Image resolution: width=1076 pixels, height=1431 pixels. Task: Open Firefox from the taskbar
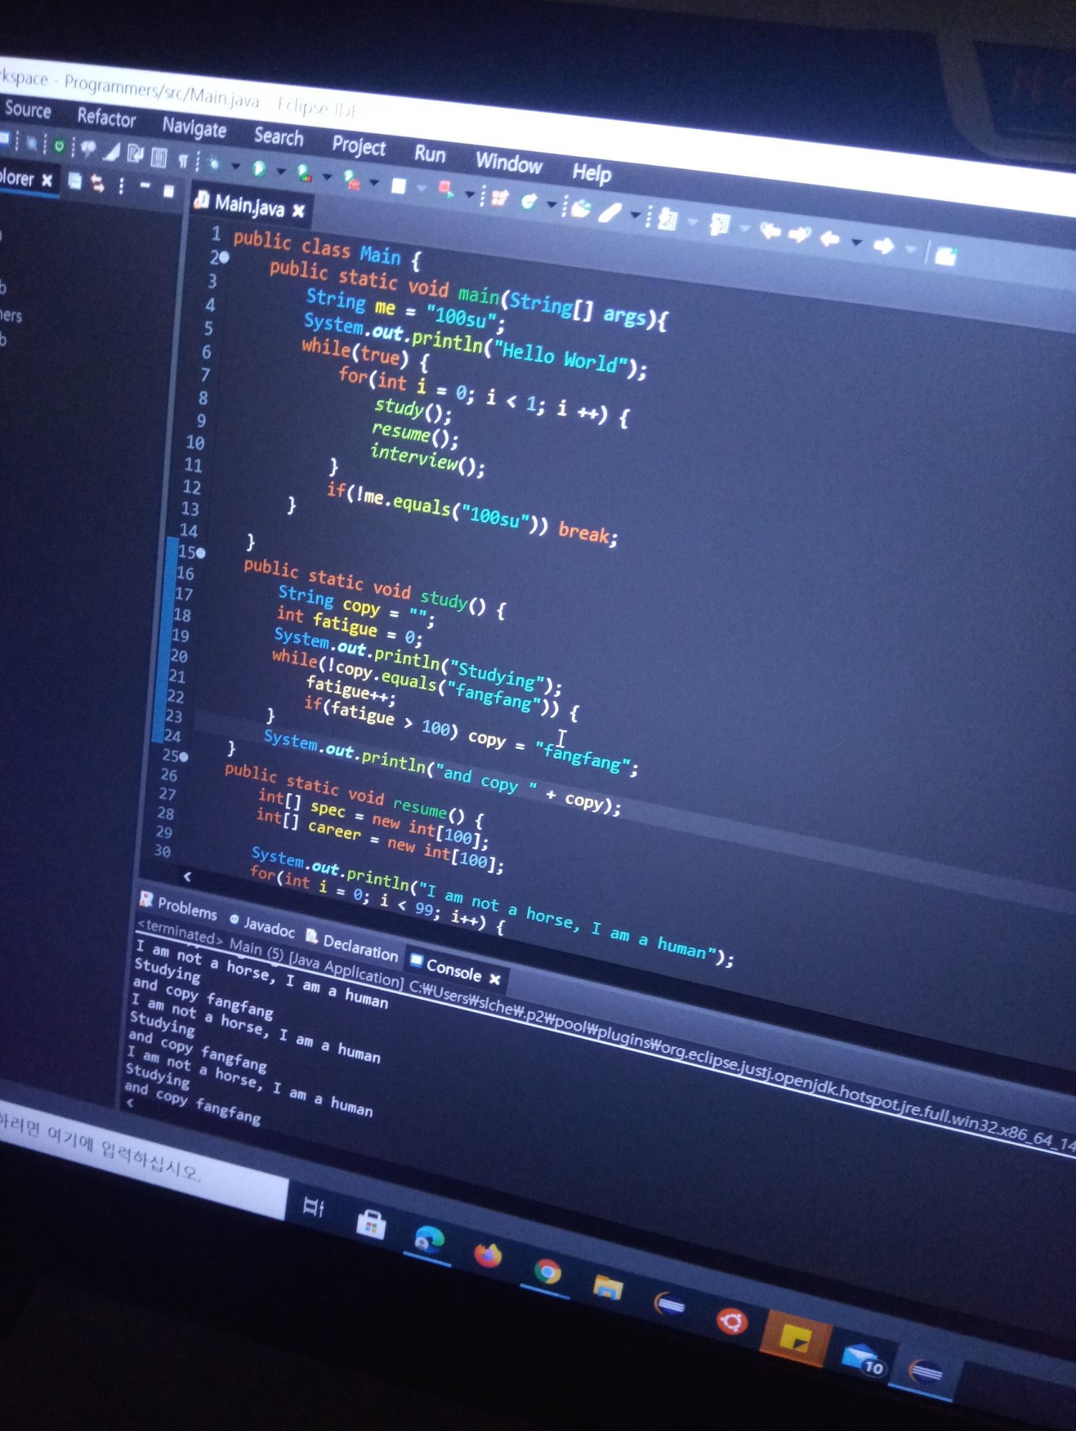click(x=488, y=1254)
